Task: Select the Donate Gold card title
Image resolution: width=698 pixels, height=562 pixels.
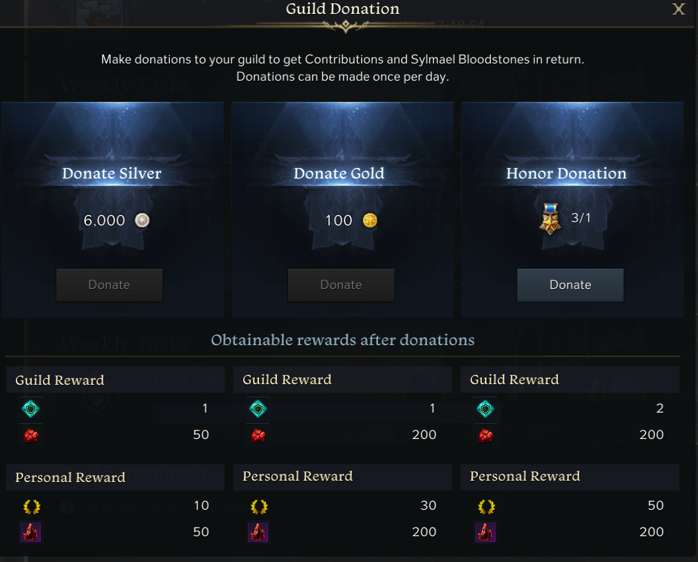Action: coord(339,173)
